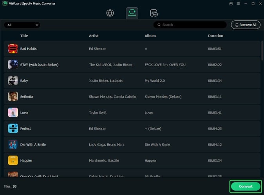
Task: Click the Album column header
Action: (x=150, y=36)
